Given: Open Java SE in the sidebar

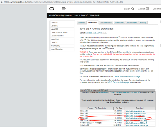Looking at the screenshot, I should click(62, 23).
